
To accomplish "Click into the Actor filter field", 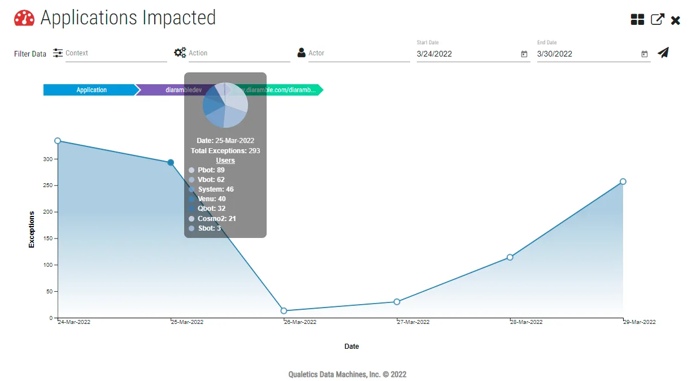I will (x=359, y=53).
